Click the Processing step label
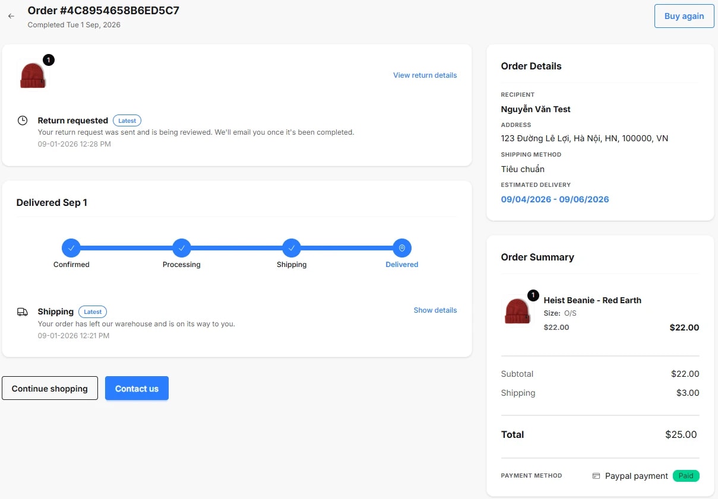Viewport: 718px width, 499px height. coord(182,265)
